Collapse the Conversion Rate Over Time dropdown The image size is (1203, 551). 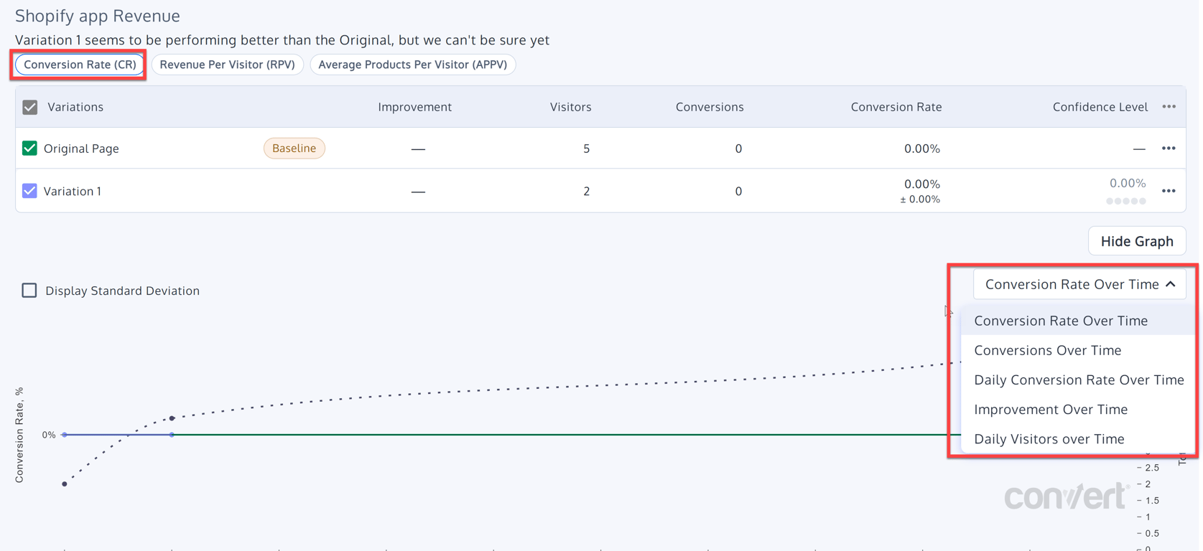tap(1079, 284)
